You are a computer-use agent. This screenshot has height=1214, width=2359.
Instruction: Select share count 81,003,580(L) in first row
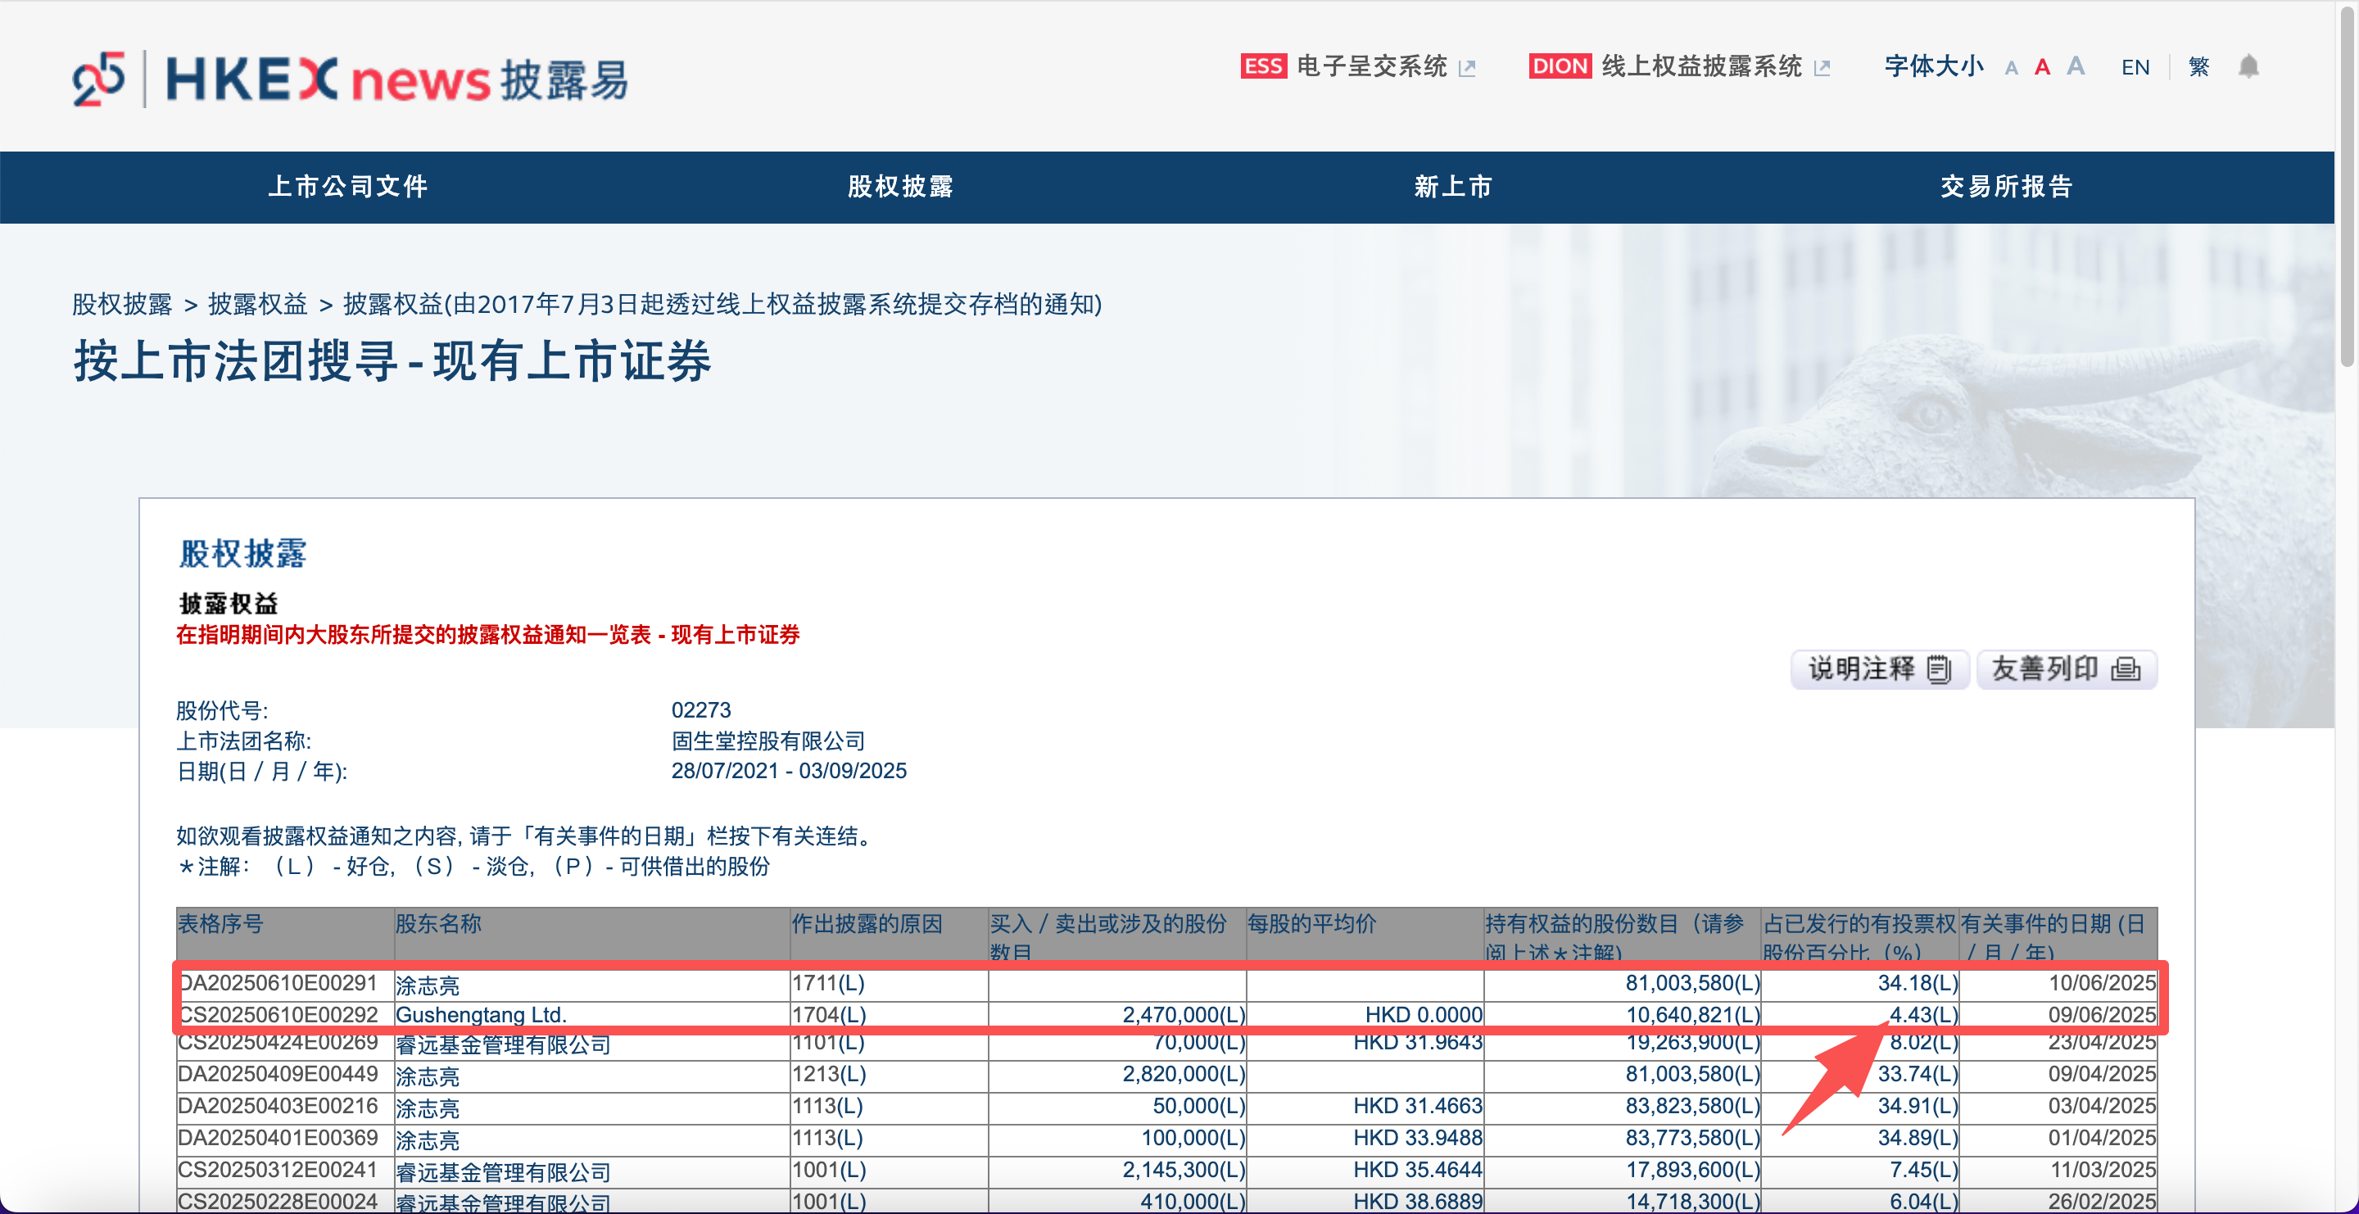1692,983
